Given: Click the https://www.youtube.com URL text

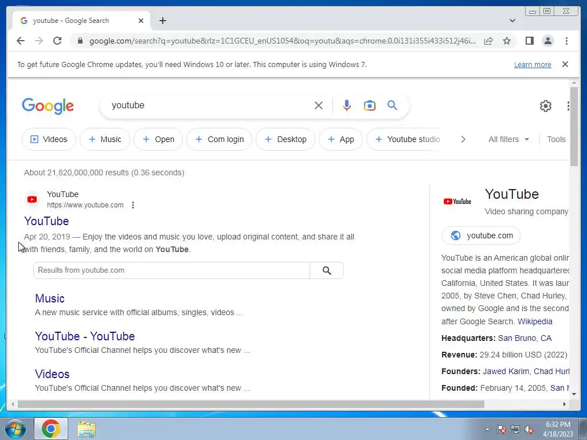Looking at the screenshot, I should 85,205.
